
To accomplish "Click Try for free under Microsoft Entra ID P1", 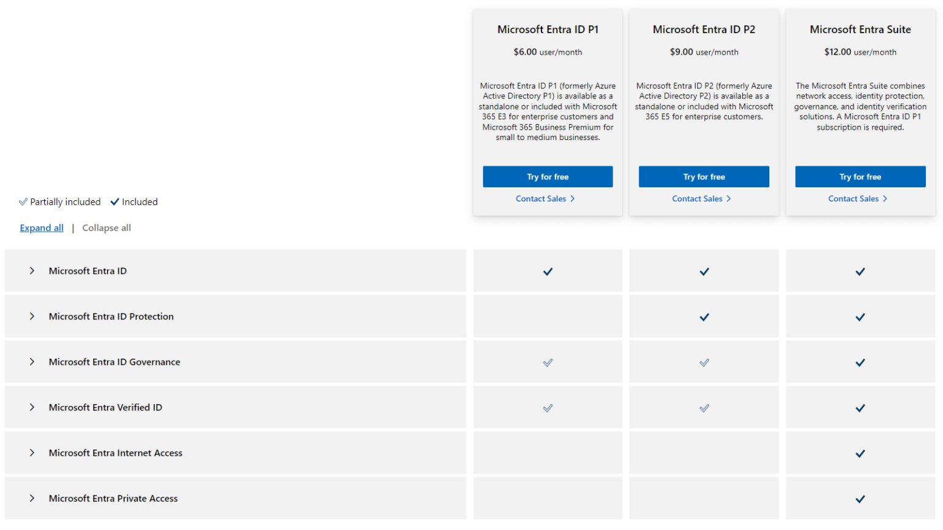I will click(x=548, y=176).
